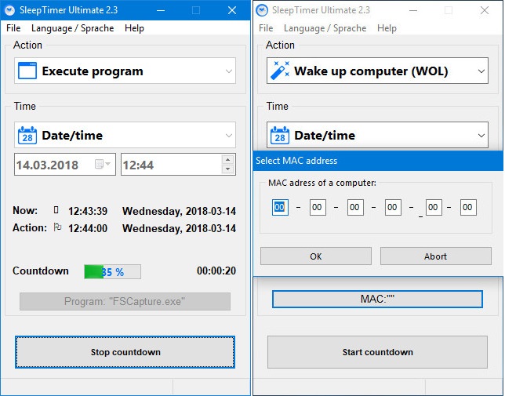505x396 pixels.
Task: Click the SleepTimer app icon in left window title bar
Action: coord(9,10)
